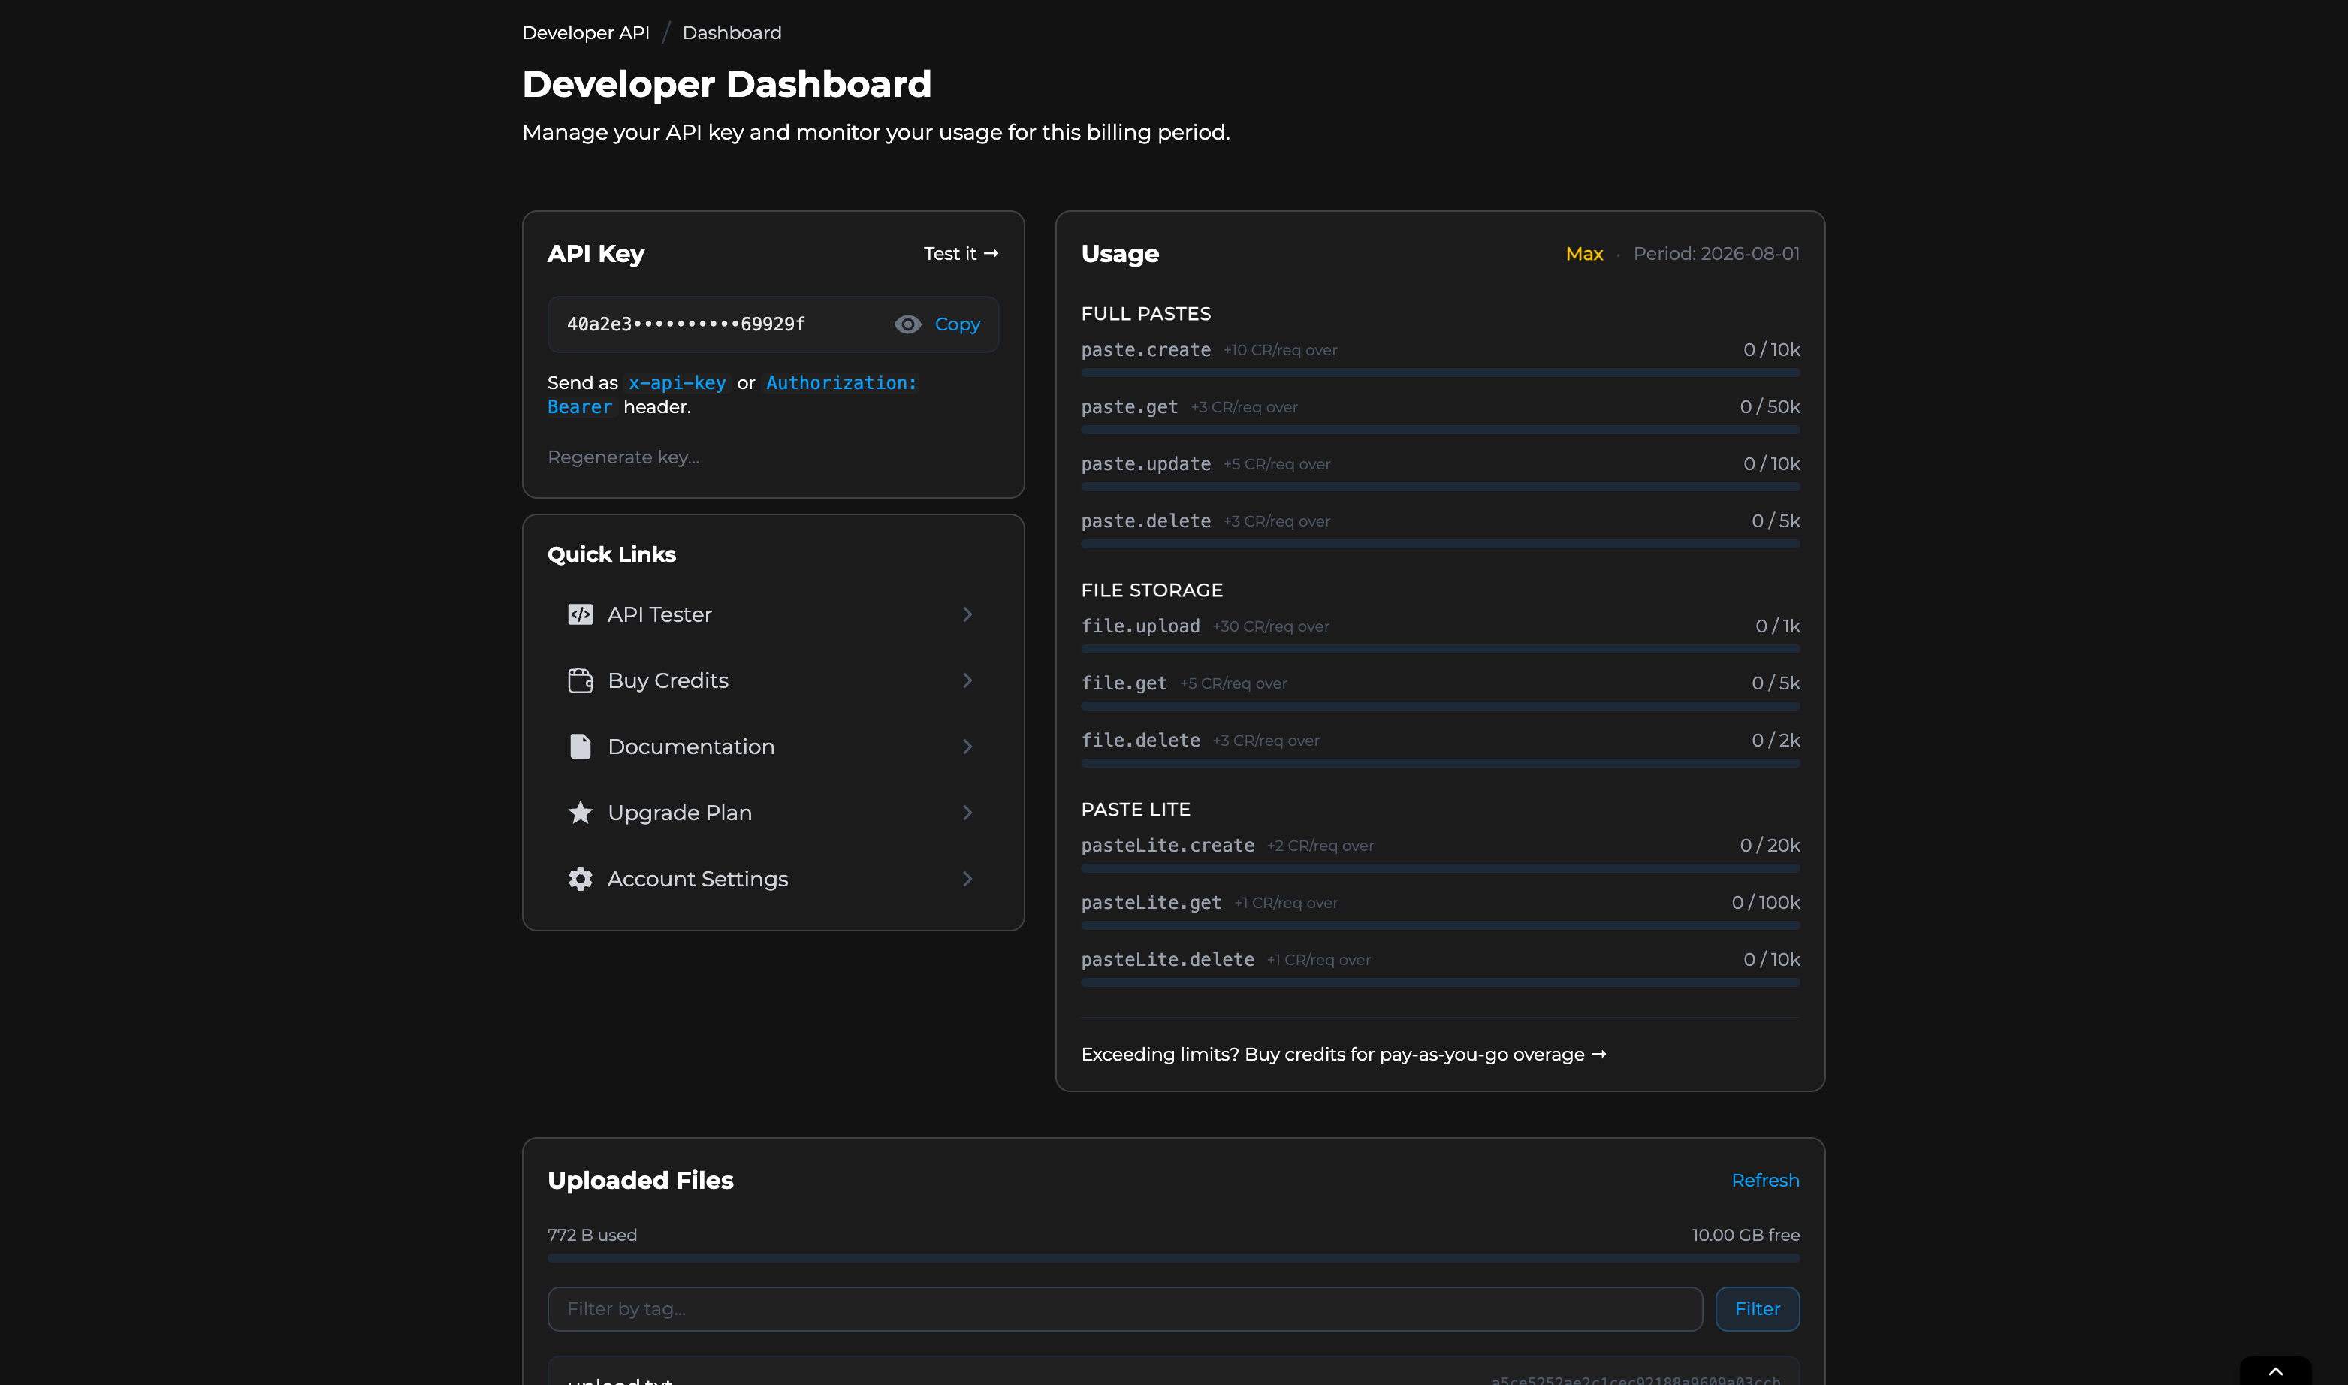Click Regenerate key
Screen dimensions: 2348x1385
(623, 457)
